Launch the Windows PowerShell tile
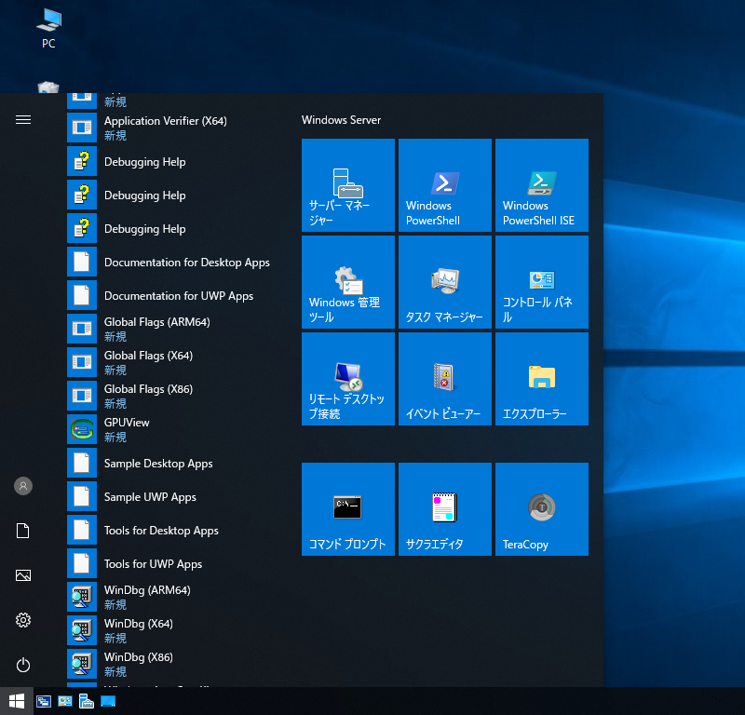This screenshot has width=745, height=715. (x=445, y=185)
